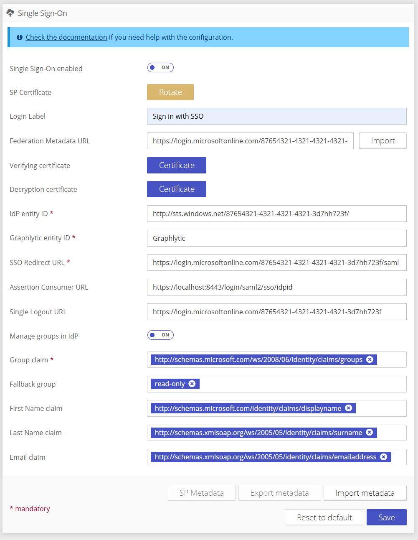Remove the emailaddress claim tag
This screenshot has width=418, height=540.
pos(383,457)
